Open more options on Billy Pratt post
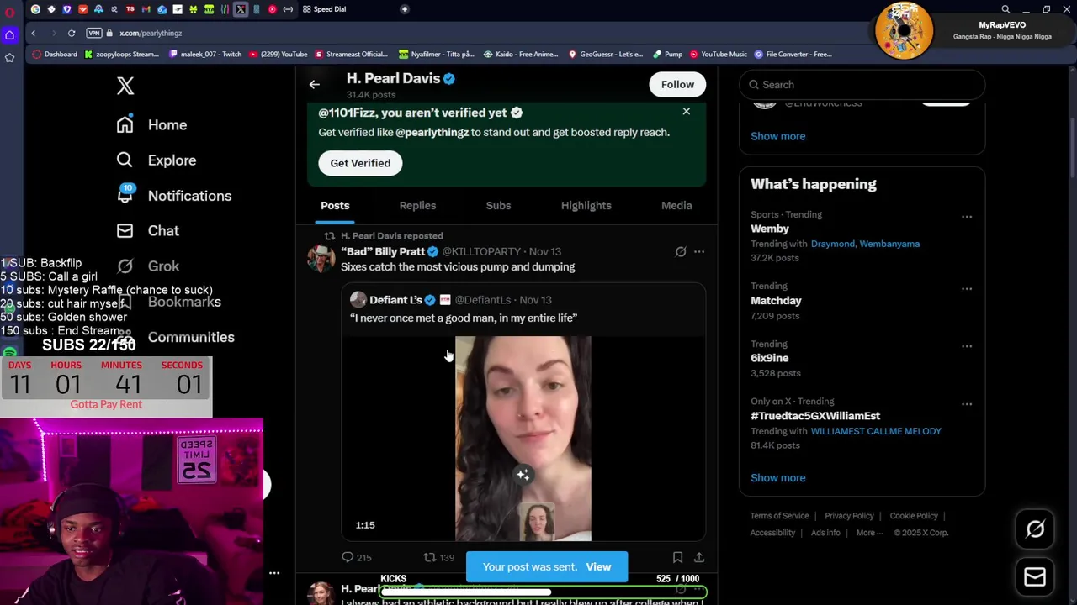This screenshot has width=1077, height=605. tap(699, 251)
